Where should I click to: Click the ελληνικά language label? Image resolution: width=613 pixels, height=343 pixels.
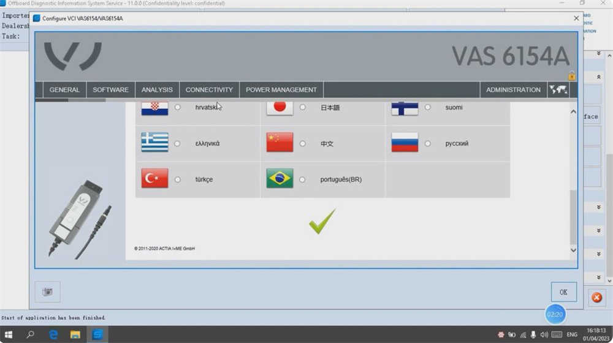pyautogui.click(x=207, y=144)
